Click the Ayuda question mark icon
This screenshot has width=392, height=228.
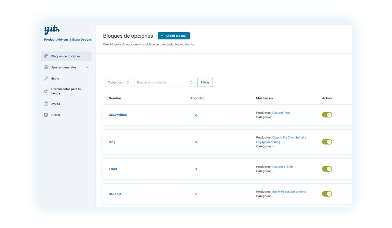46,104
